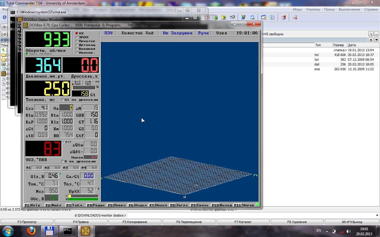Click the USB device removal toolbar icon
380x237 pixels.
pyautogui.click(x=295, y=17)
